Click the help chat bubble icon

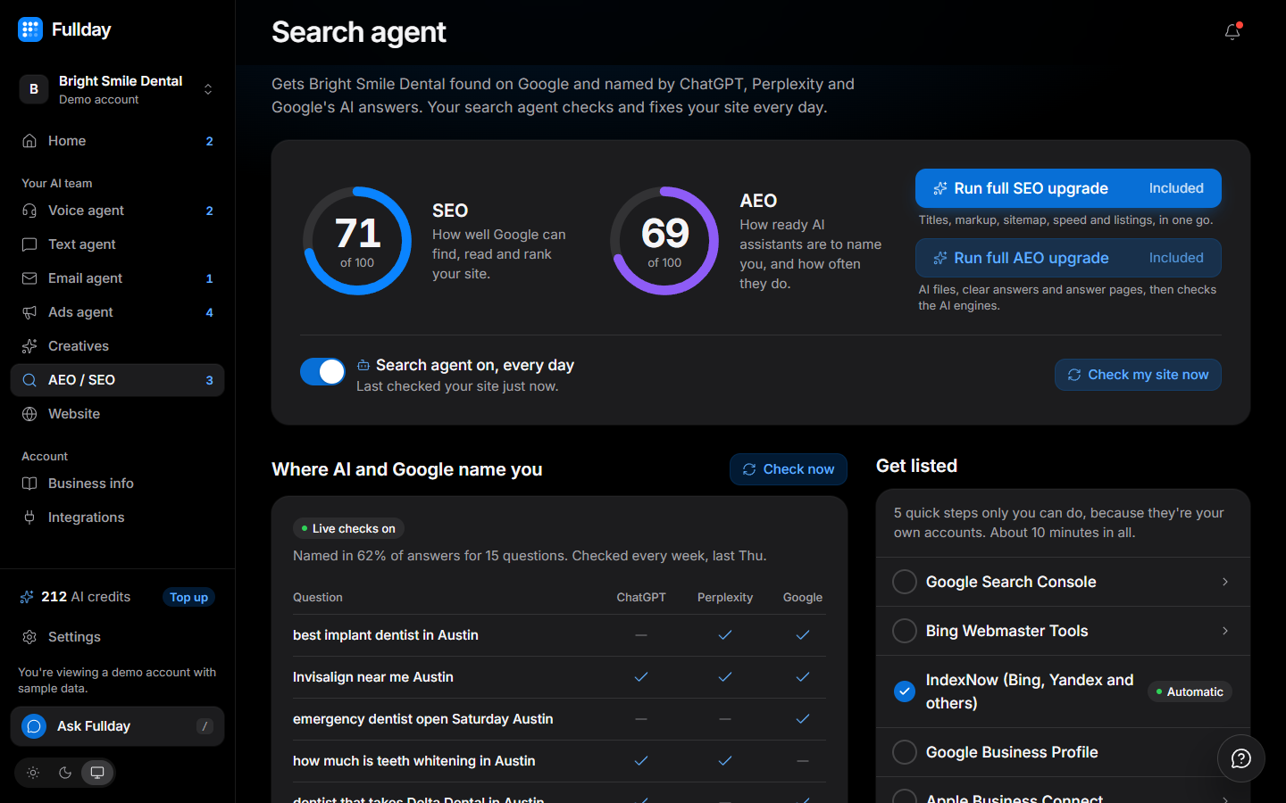click(x=1240, y=758)
